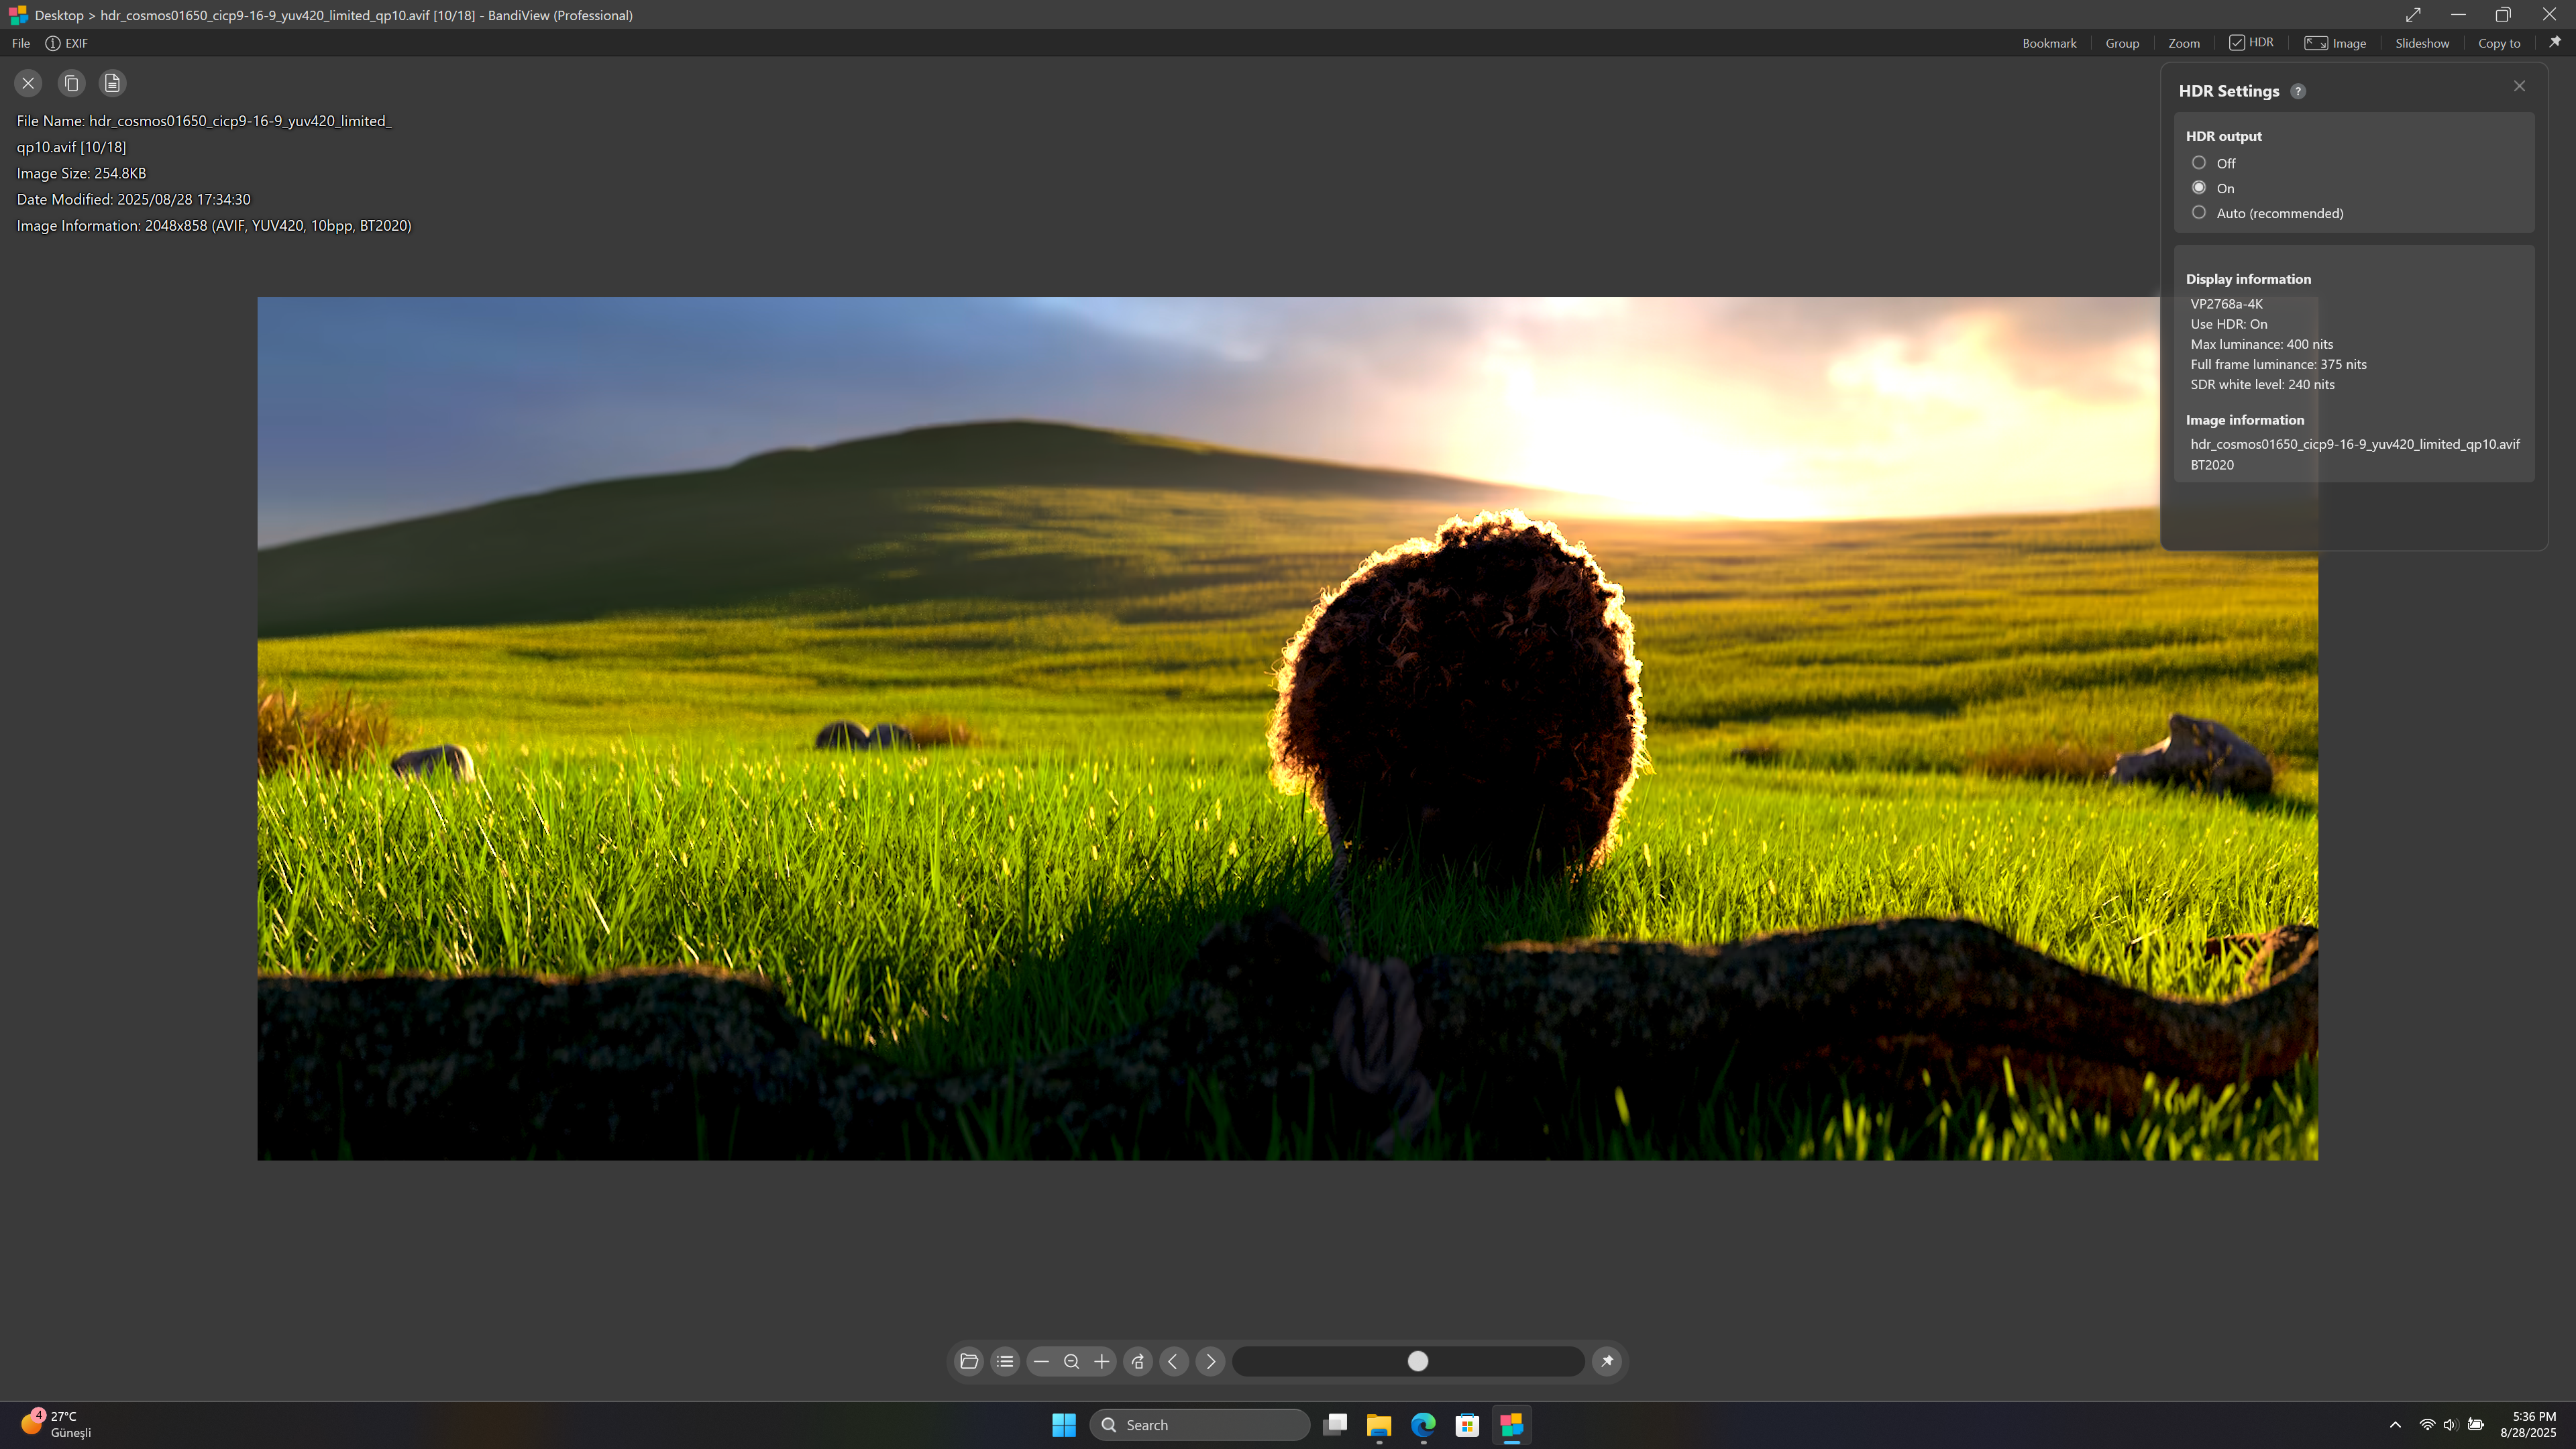Open the Zoom menu
This screenshot has height=1449, width=2576.
click(2184, 43)
